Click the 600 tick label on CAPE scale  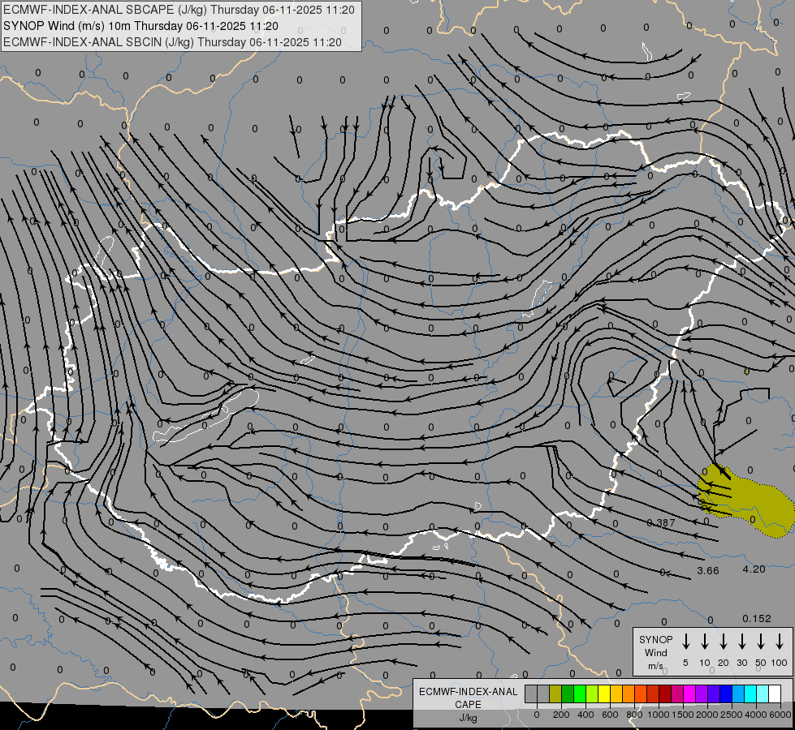[x=610, y=715]
